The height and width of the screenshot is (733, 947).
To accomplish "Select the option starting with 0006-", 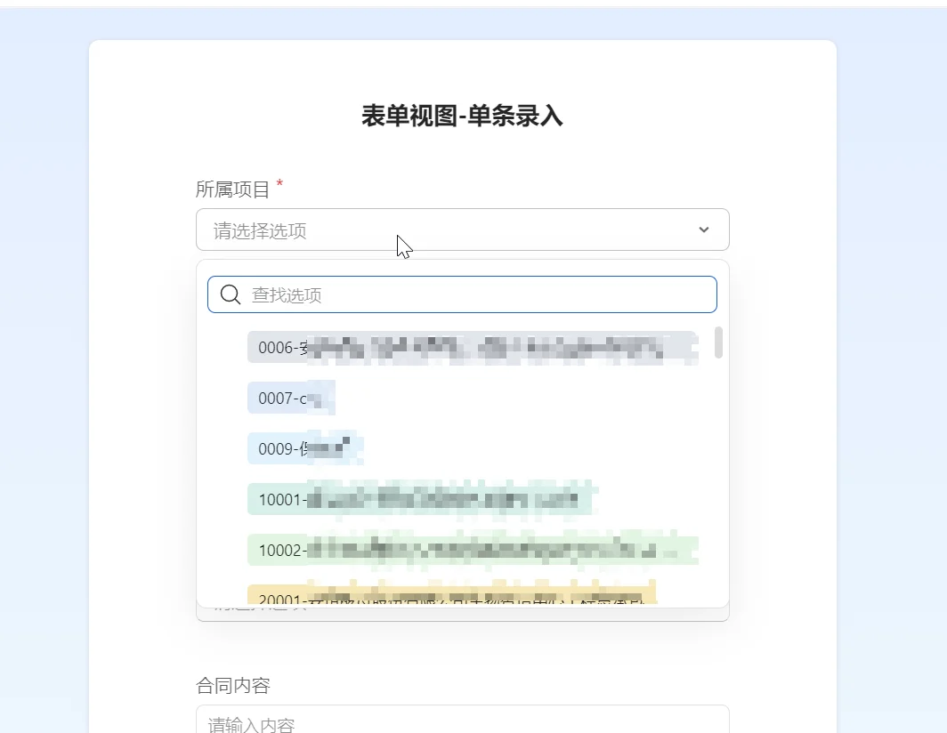I will pos(473,348).
